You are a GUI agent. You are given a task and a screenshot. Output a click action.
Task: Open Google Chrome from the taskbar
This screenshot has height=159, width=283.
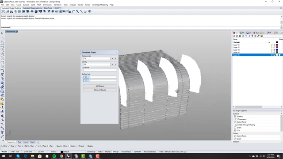[61, 156]
